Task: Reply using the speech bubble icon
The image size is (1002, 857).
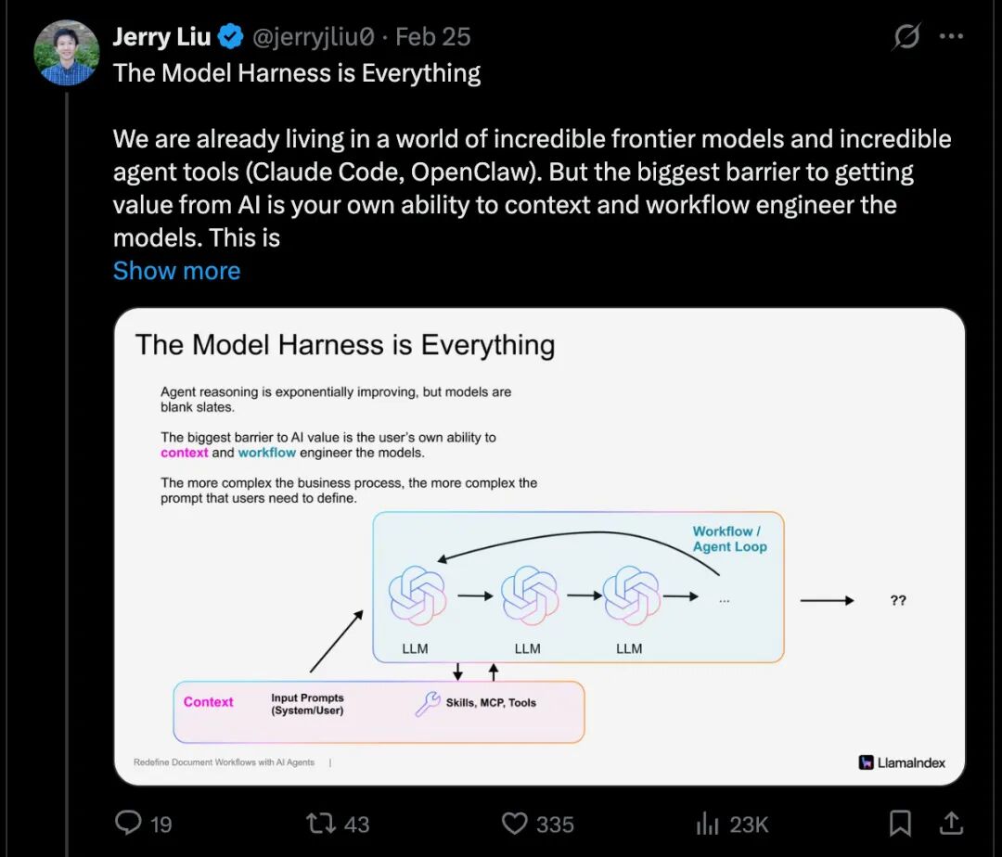Action: [x=131, y=823]
